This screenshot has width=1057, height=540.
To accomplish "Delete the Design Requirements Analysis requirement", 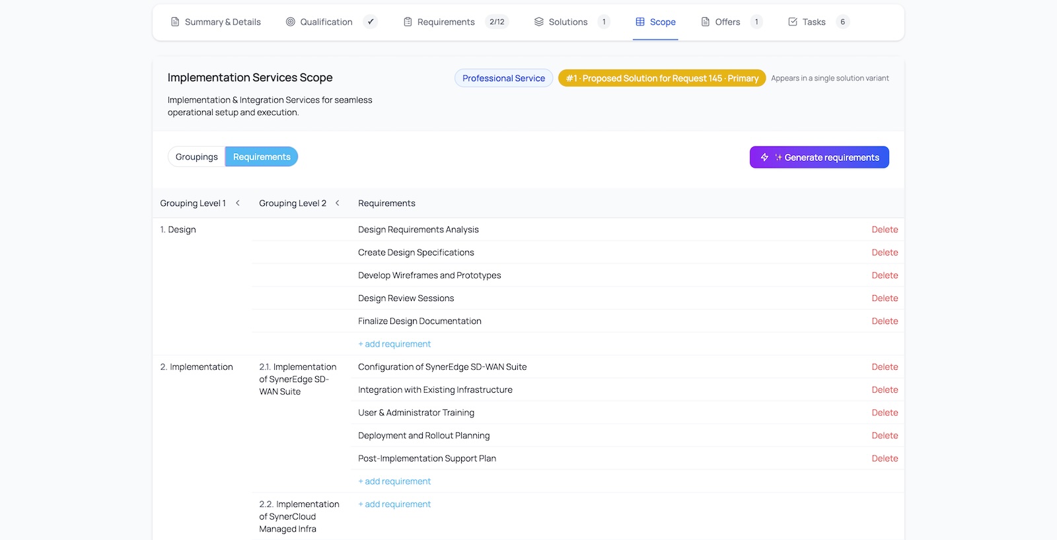I will point(884,230).
